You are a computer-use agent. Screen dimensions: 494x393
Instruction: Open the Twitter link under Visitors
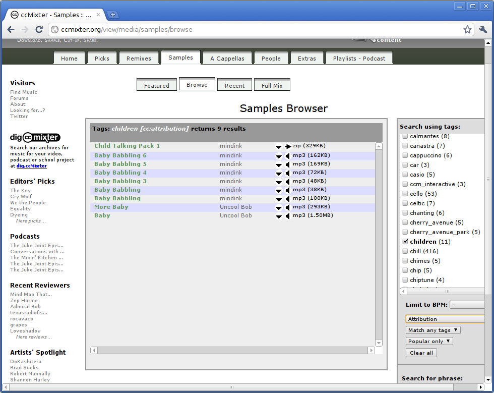pyautogui.click(x=19, y=117)
